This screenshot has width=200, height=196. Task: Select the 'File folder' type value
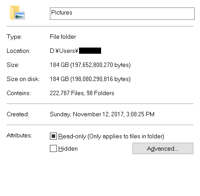point(63,37)
